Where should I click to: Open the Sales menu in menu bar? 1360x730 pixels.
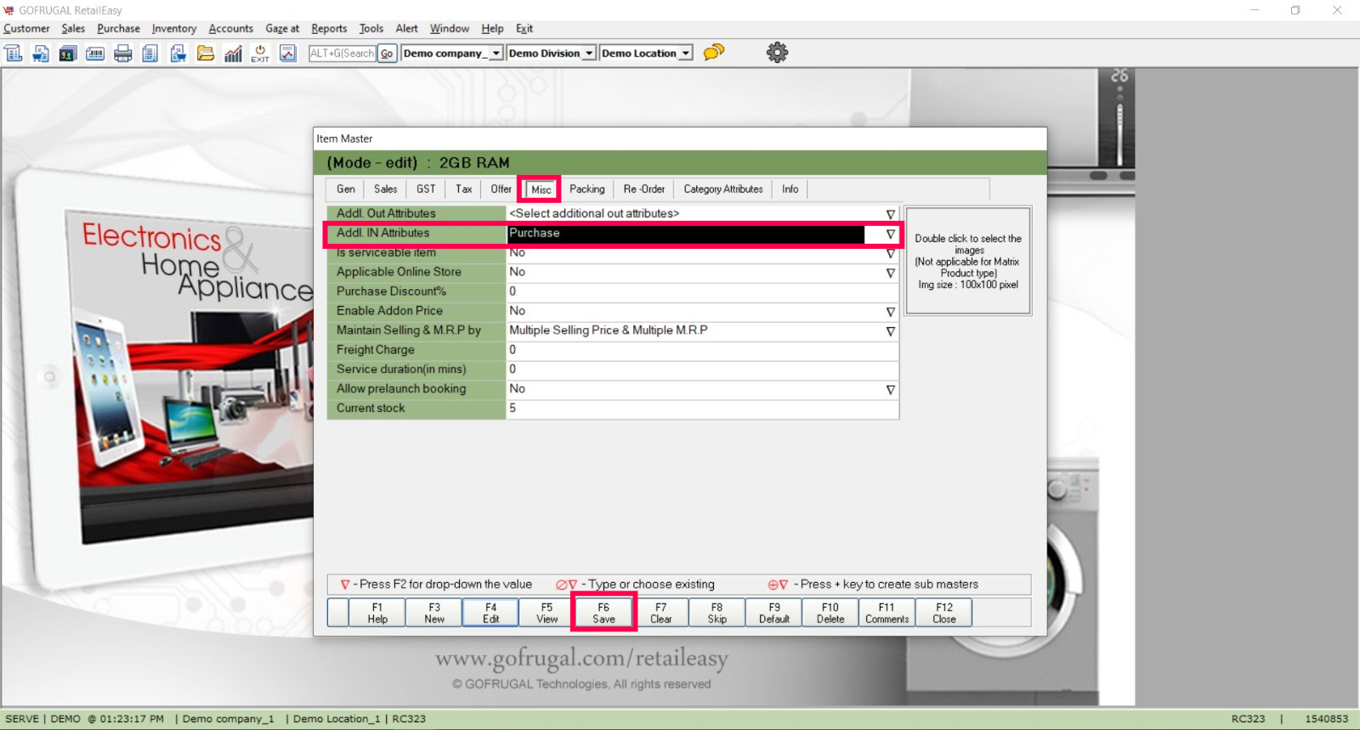[73, 29]
